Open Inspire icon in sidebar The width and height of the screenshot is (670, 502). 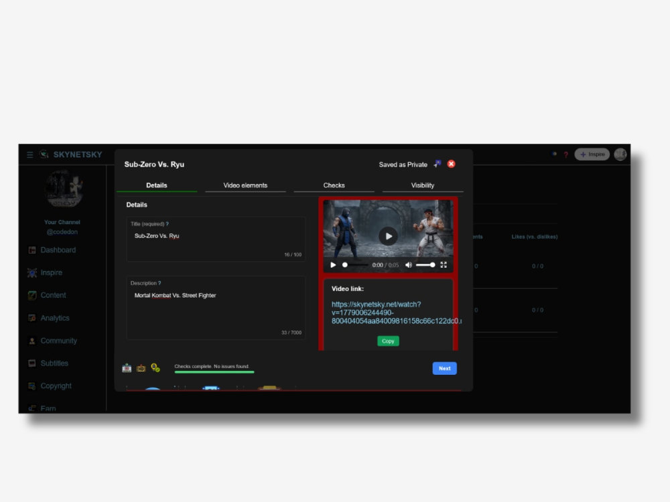[32, 273]
